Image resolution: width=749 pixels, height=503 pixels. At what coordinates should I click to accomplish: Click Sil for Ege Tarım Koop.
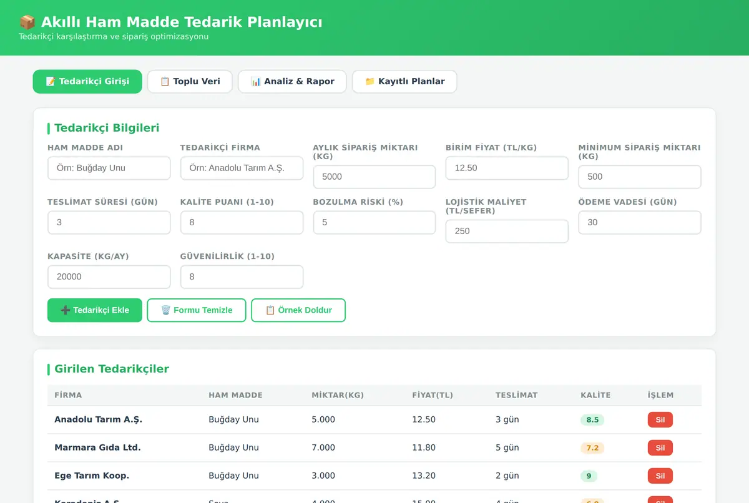coord(660,476)
